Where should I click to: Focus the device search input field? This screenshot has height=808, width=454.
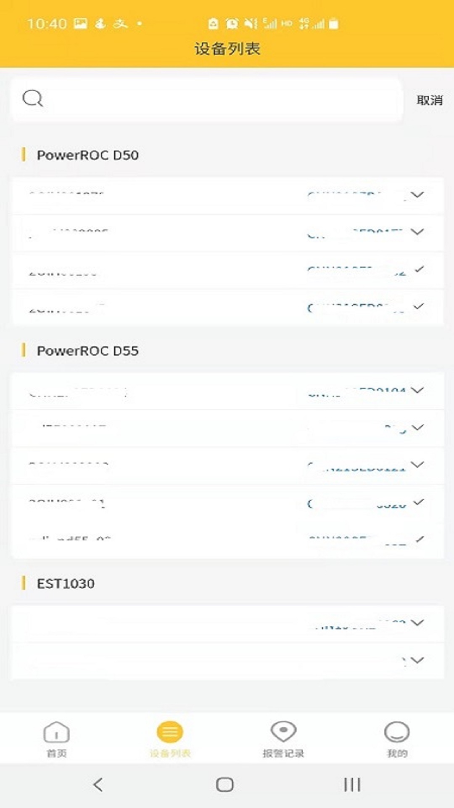(x=207, y=100)
